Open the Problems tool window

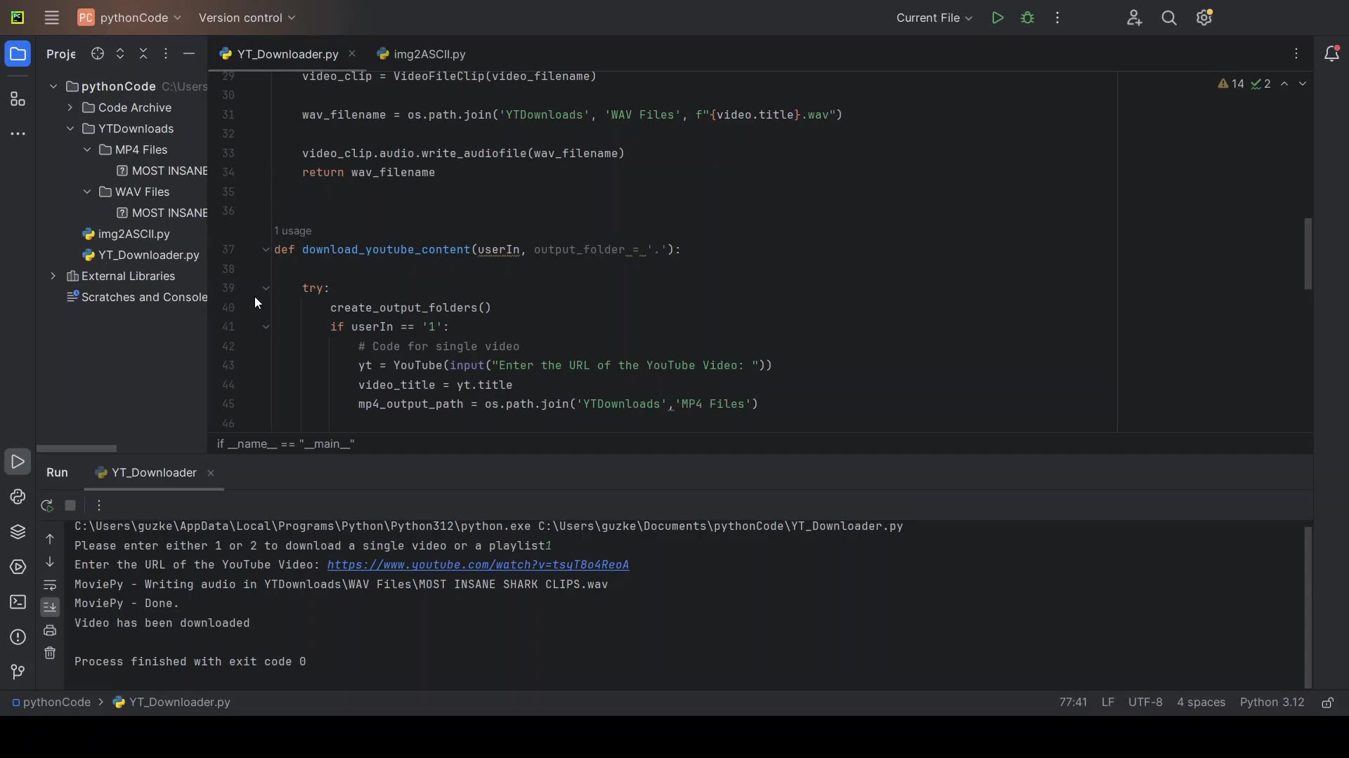(18, 638)
